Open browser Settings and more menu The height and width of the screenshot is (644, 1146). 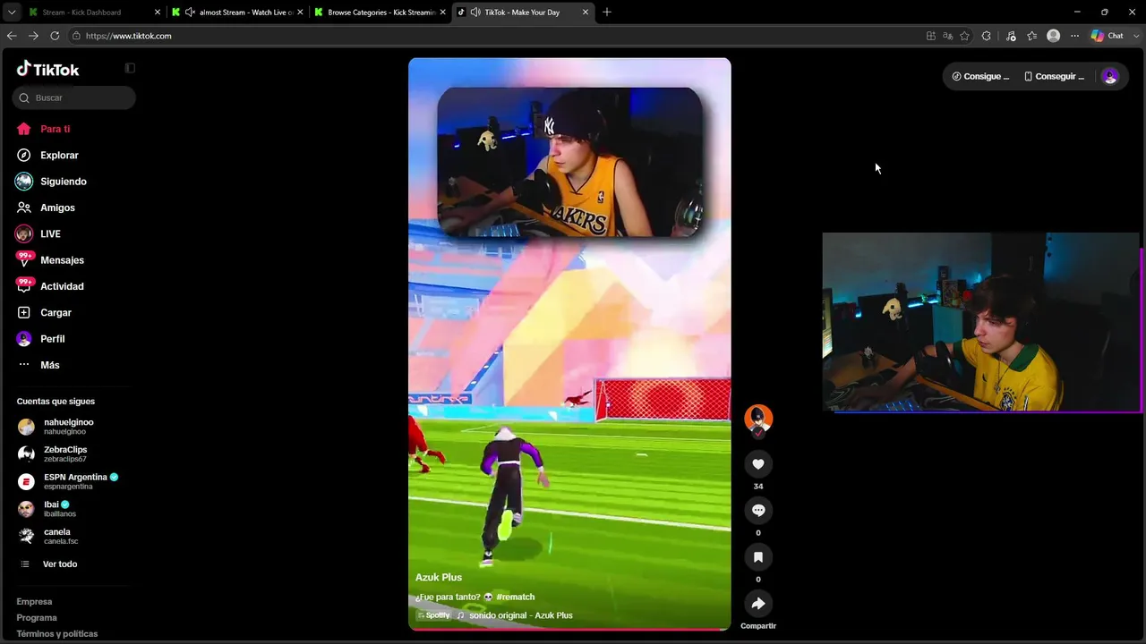click(1075, 36)
